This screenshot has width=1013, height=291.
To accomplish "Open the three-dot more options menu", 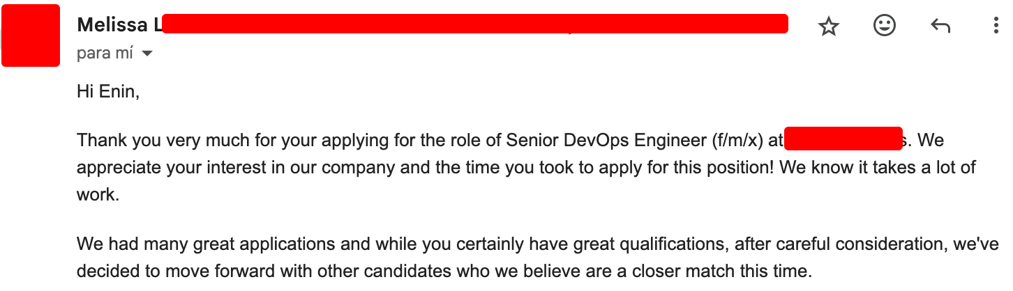I will click(x=996, y=26).
